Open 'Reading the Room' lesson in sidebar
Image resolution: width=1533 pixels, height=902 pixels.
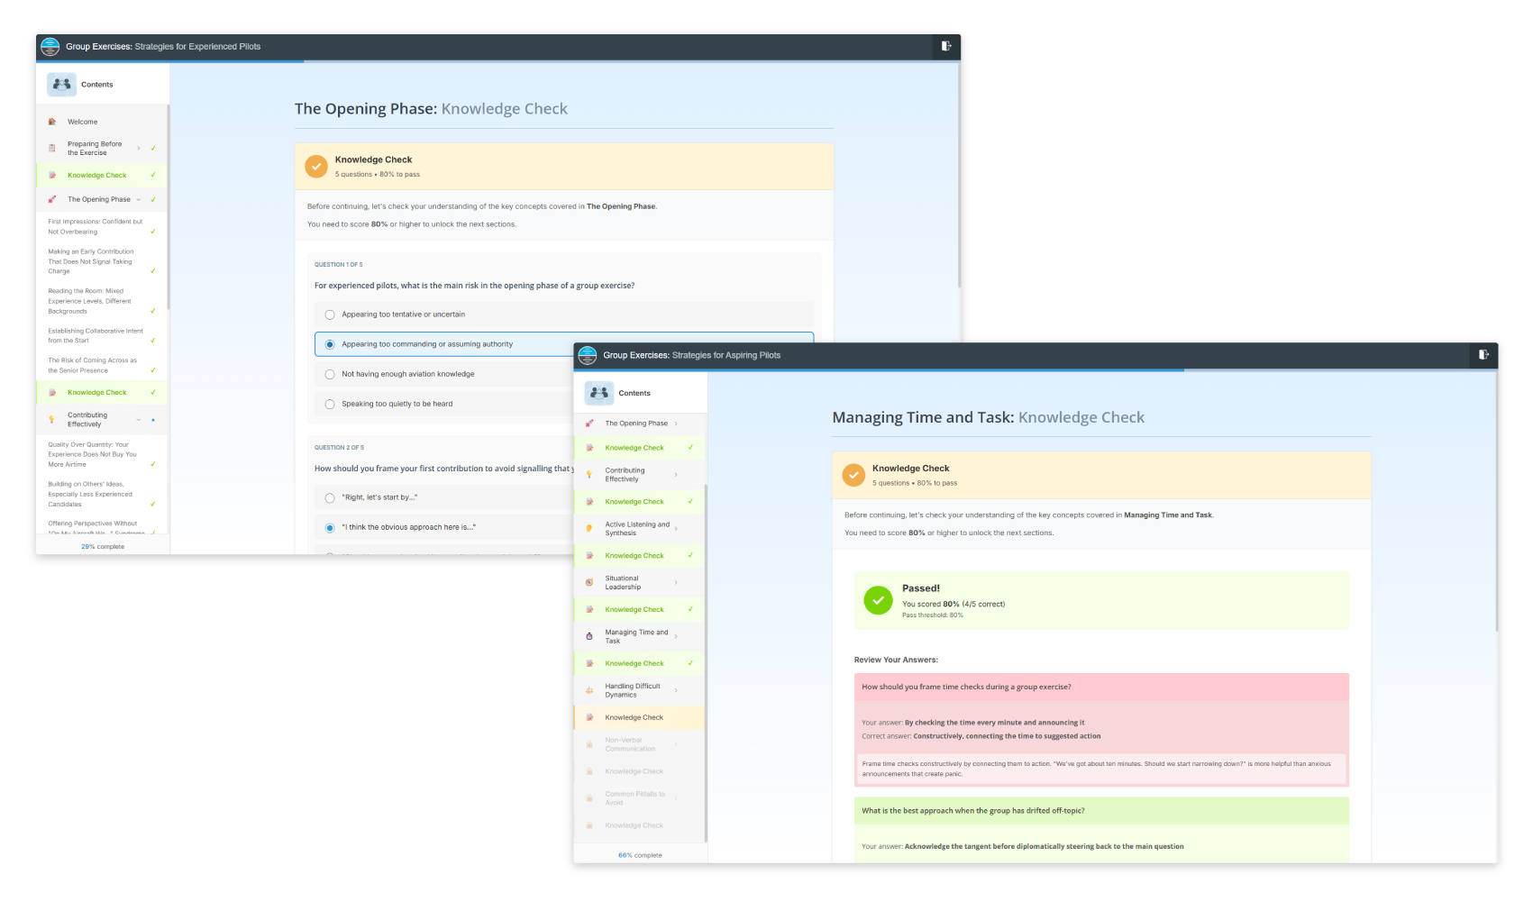(89, 301)
